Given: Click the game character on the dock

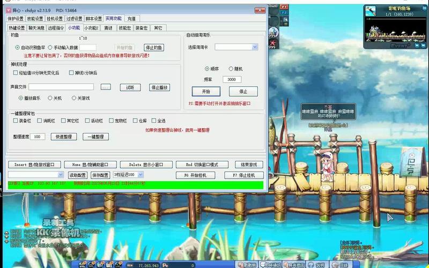Looking at the screenshot, I should (x=327, y=167).
